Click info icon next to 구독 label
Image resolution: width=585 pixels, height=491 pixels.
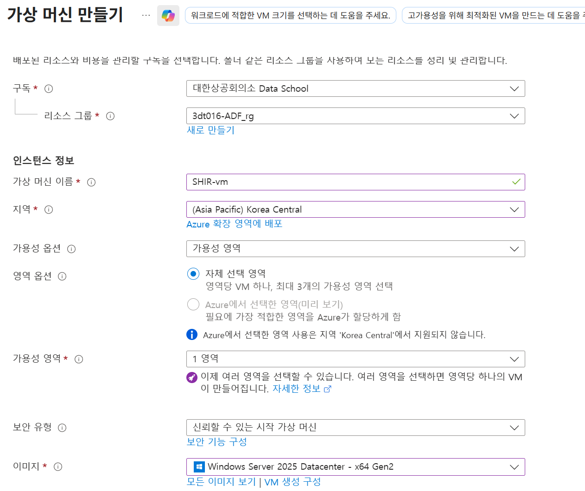[x=49, y=88]
